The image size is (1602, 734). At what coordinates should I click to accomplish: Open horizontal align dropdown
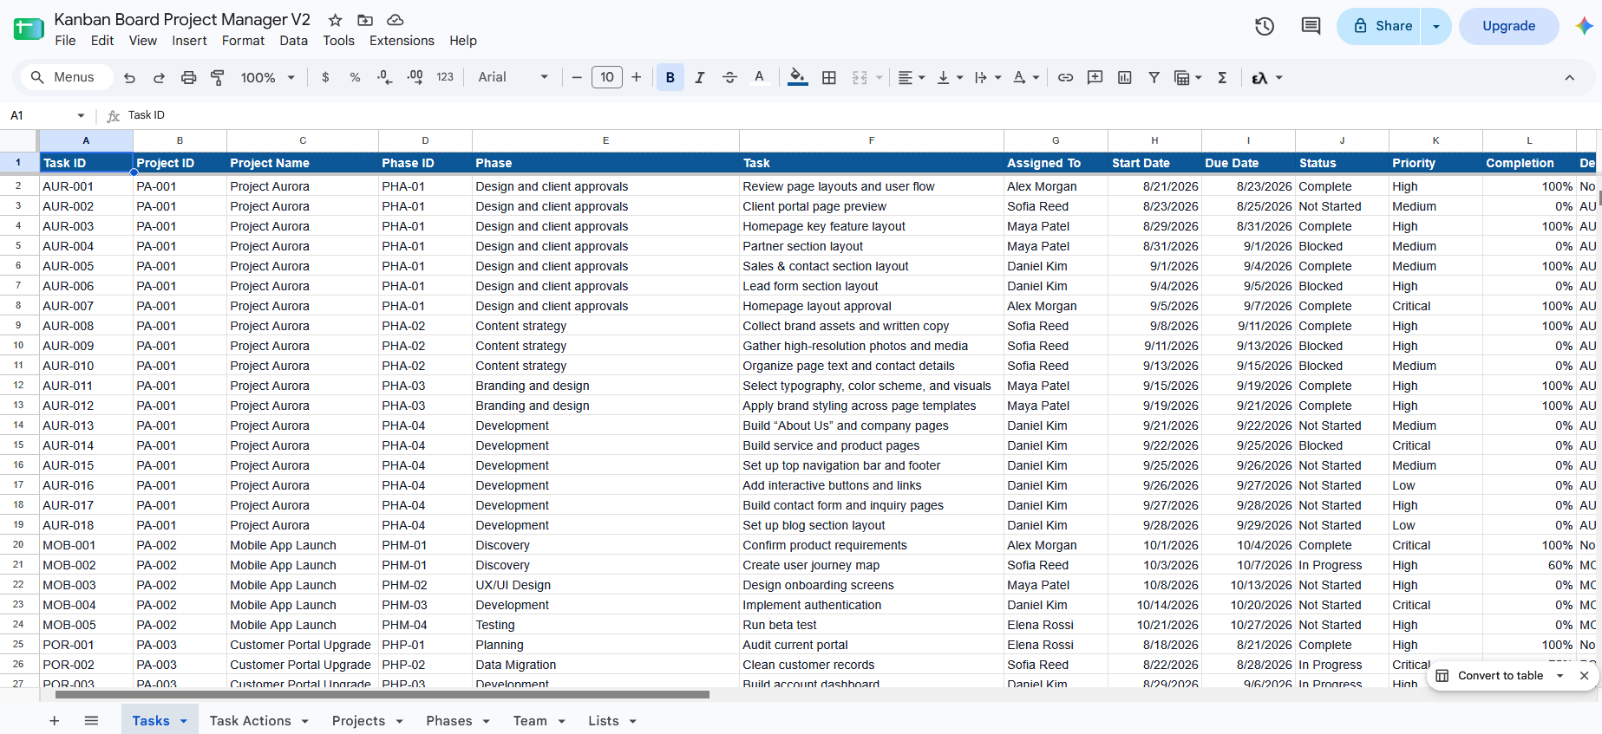tap(911, 78)
